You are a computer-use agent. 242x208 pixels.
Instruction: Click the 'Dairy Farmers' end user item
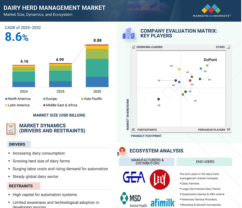point(190,184)
